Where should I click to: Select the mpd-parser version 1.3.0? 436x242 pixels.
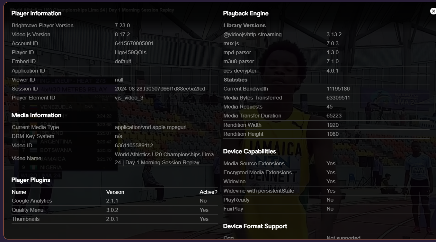pos(333,52)
